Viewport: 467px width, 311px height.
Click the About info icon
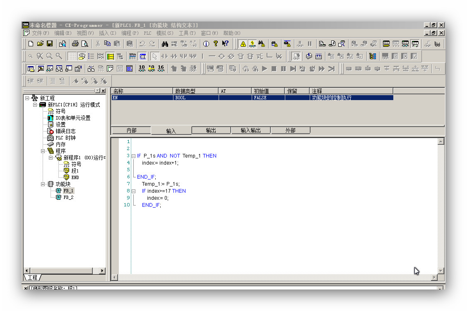coord(206,44)
